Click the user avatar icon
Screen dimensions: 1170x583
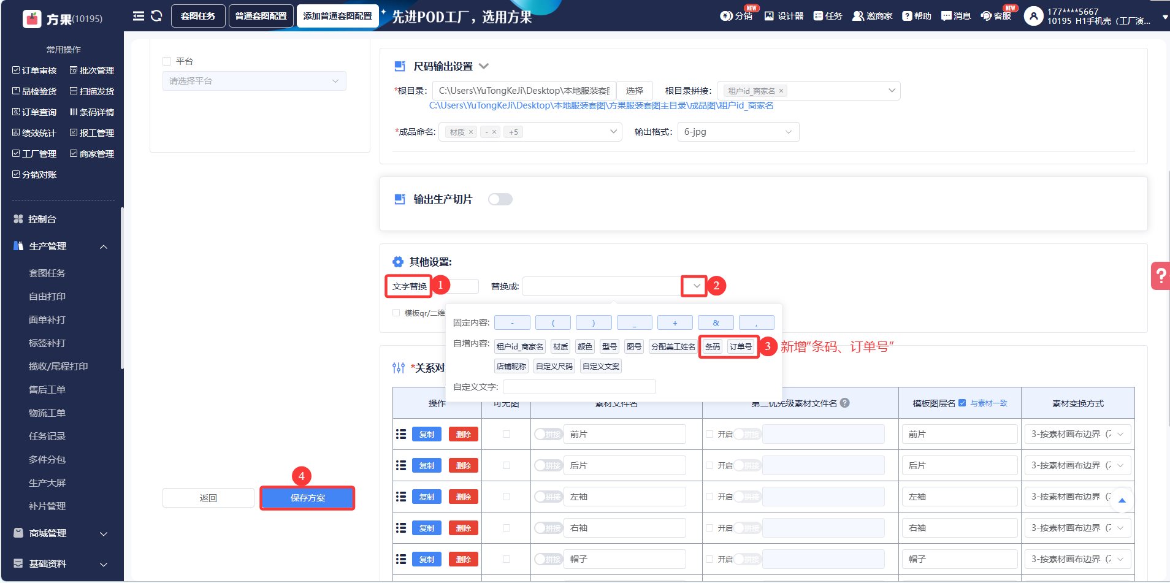[x=1034, y=16]
